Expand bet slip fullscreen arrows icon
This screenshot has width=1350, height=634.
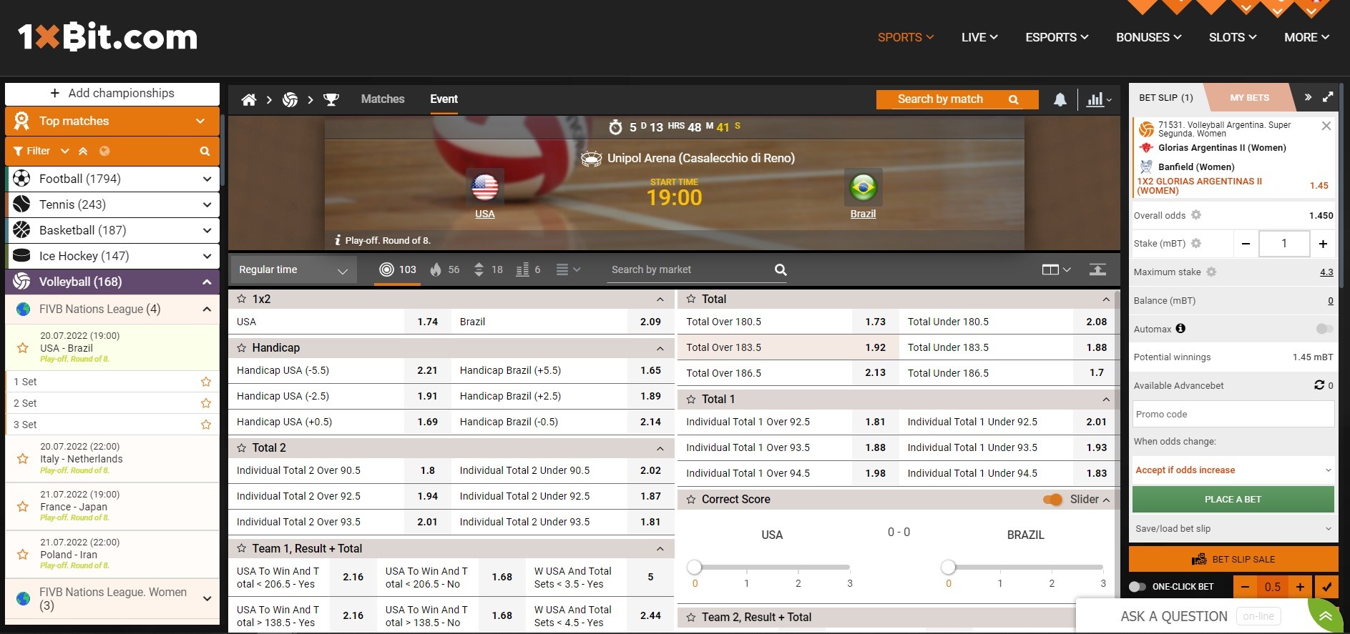(1328, 97)
